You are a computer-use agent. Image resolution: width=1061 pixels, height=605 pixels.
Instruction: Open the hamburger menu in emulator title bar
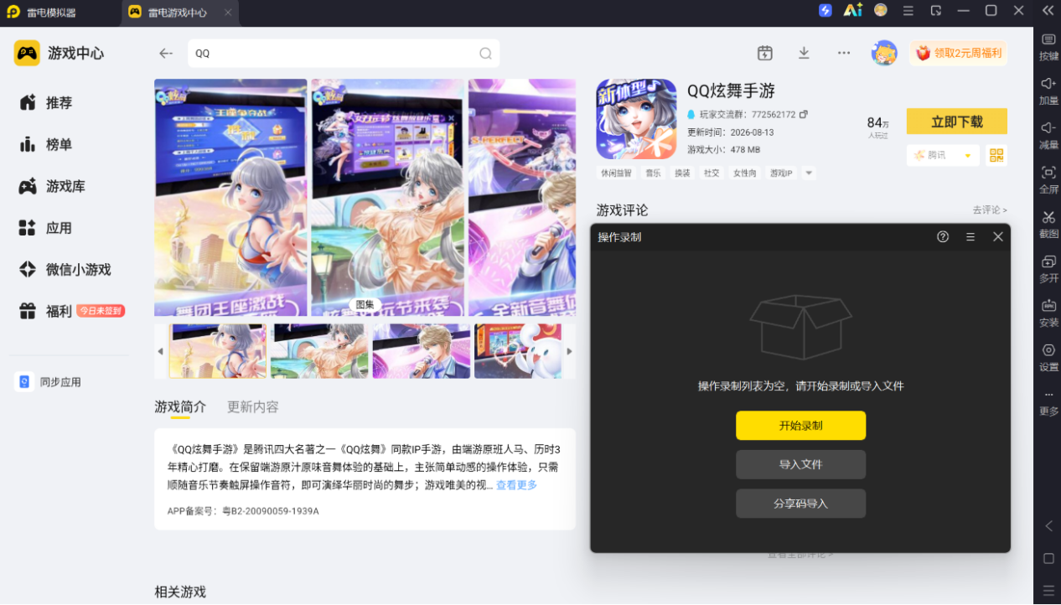click(x=908, y=11)
